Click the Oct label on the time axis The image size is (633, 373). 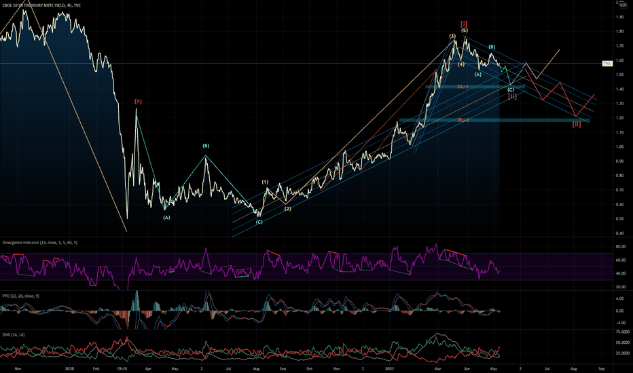pos(309,368)
